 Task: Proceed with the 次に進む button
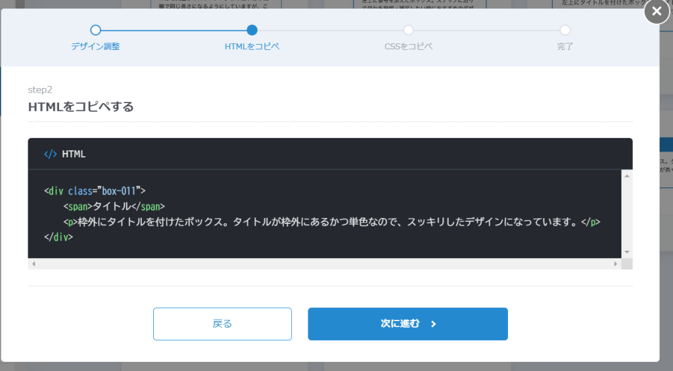[407, 324]
